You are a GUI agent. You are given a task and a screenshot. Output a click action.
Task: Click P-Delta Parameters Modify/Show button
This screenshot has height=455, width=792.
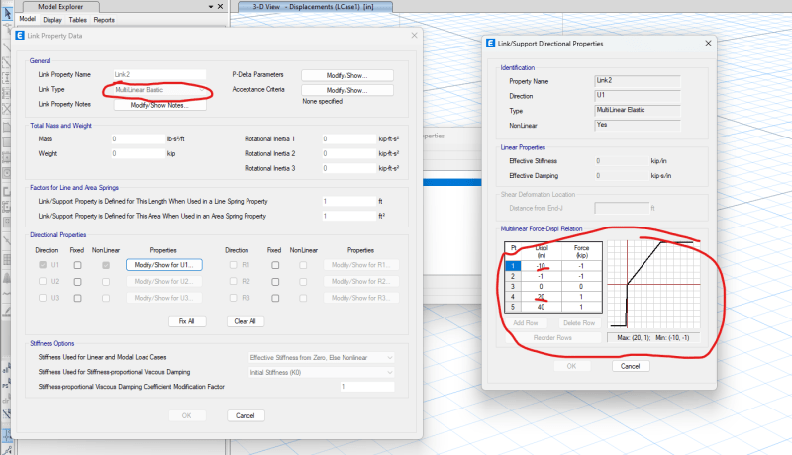[x=347, y=75]
